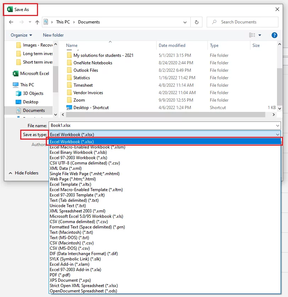
Task: Click inside the Search Documents box
Action: click(x=243, y=22)
